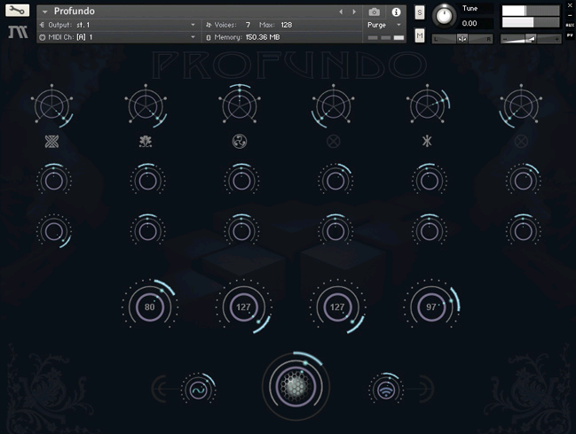Click the sine wave knob icon

199,390
